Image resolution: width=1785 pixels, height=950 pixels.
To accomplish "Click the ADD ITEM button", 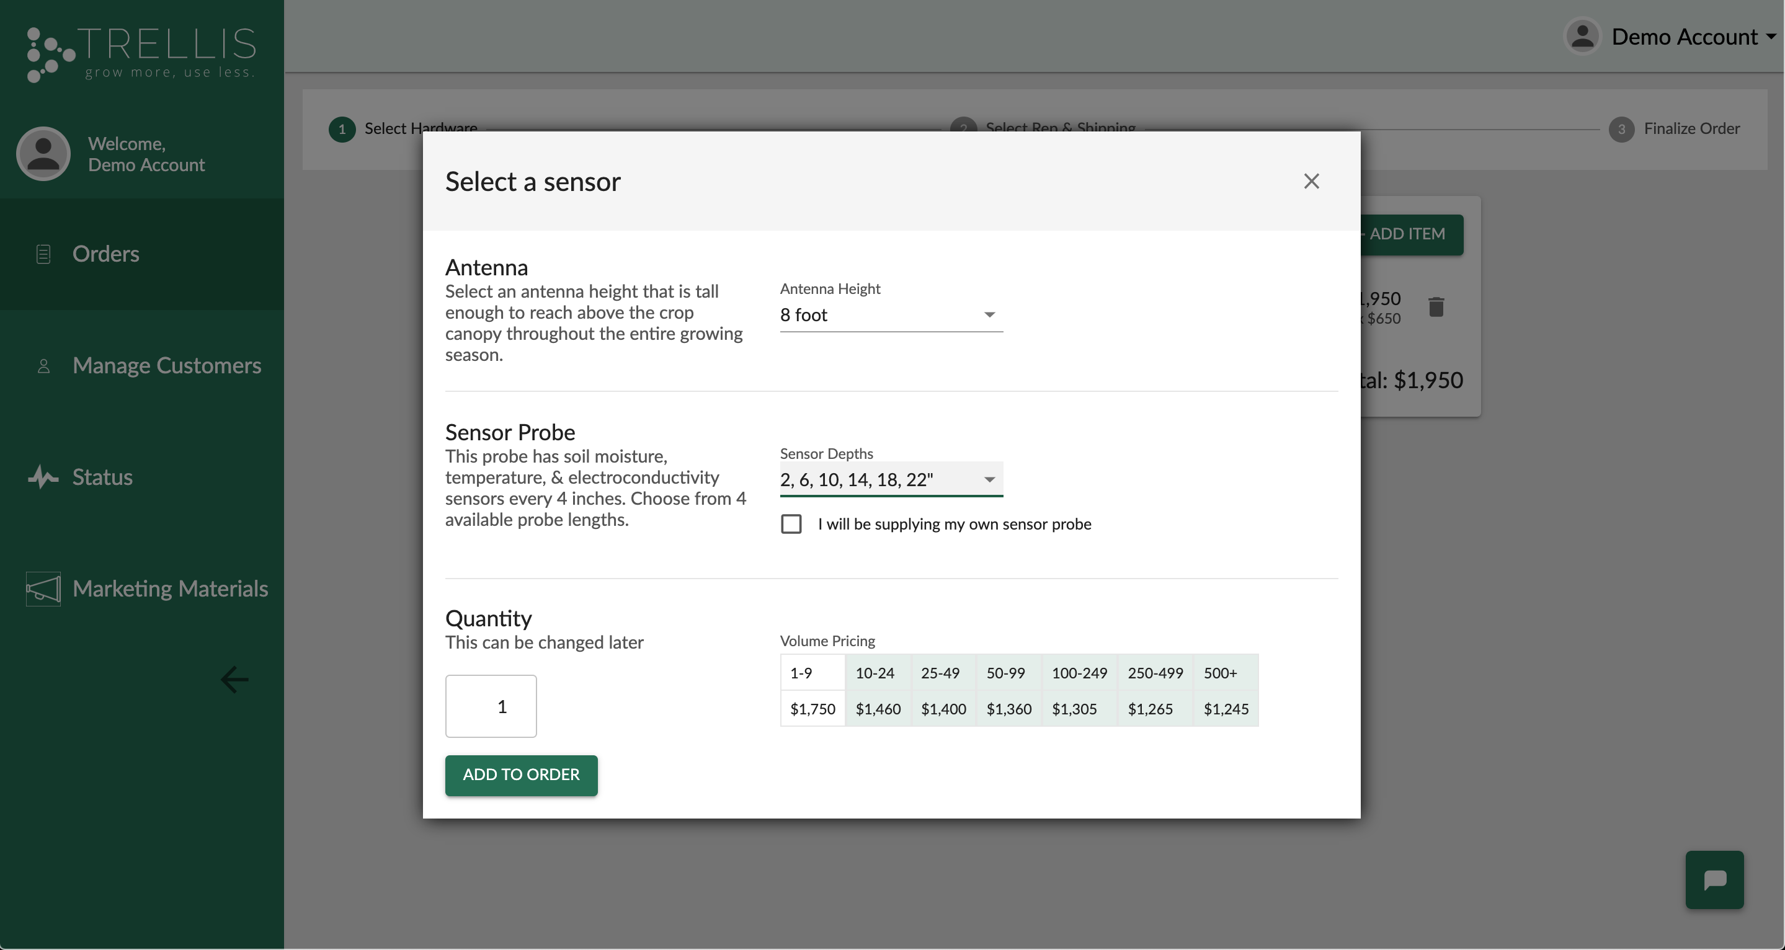I will pos(1409,234).
